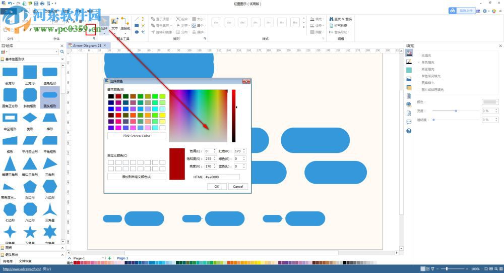Open the symbol library search dropdown field
Screen dimensions: 504x273
tap(33, 51)
